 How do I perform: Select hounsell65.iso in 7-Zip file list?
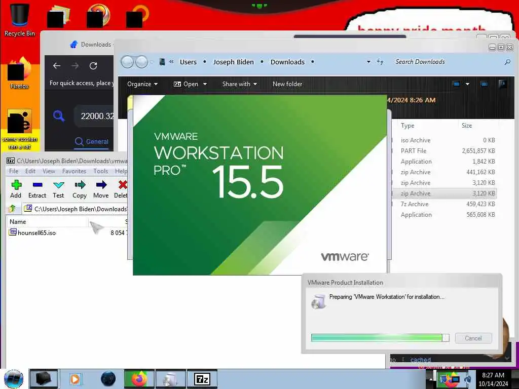click(32, 233)
